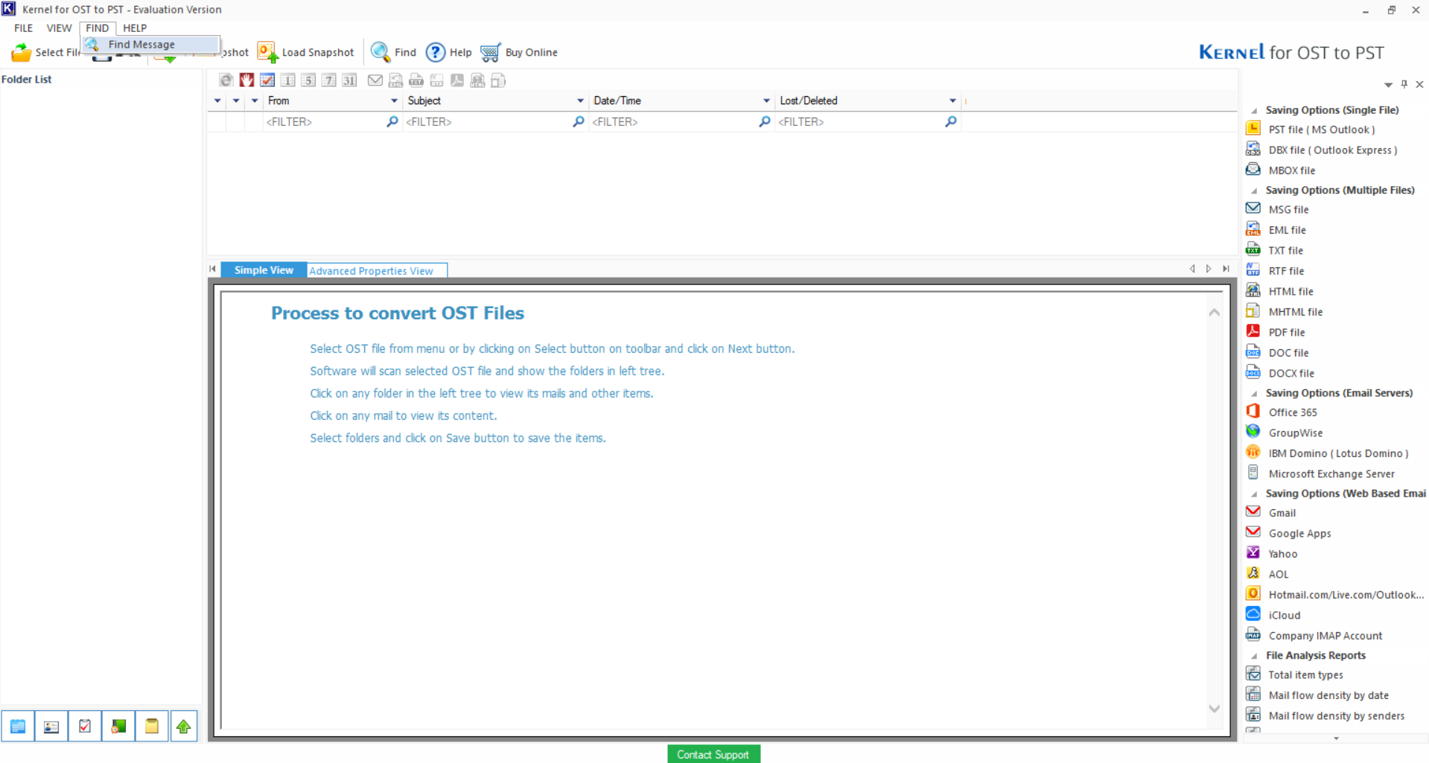This screenshot has height=763, width=1429.
Task: Select the 7-day calendar view icon
Action: click(329, 80)
